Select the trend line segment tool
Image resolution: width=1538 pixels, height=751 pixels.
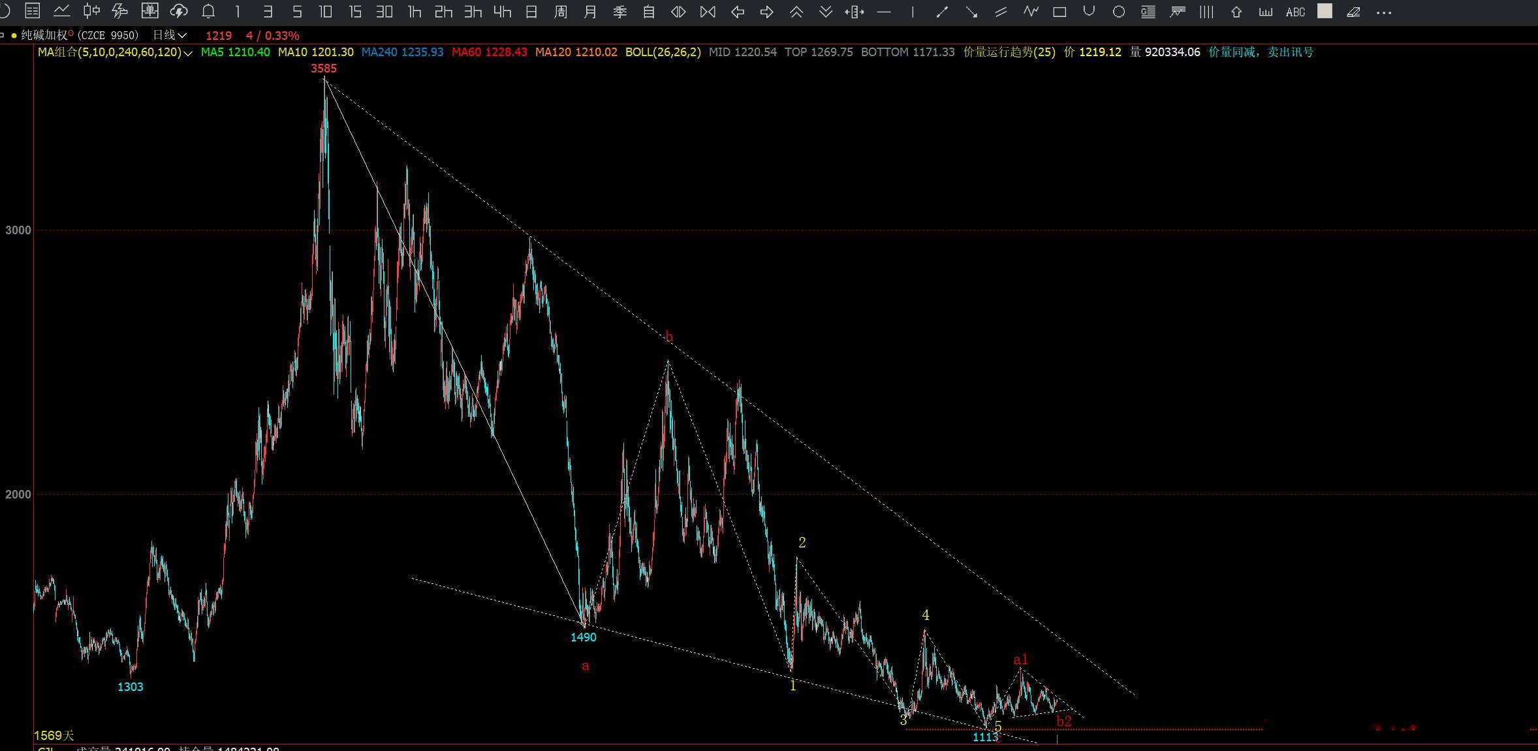[x=942, y=12]
